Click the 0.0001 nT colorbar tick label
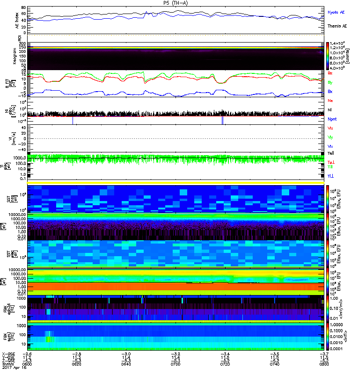The height and width of the screenshot is (374, 351). tap(336, 348)
